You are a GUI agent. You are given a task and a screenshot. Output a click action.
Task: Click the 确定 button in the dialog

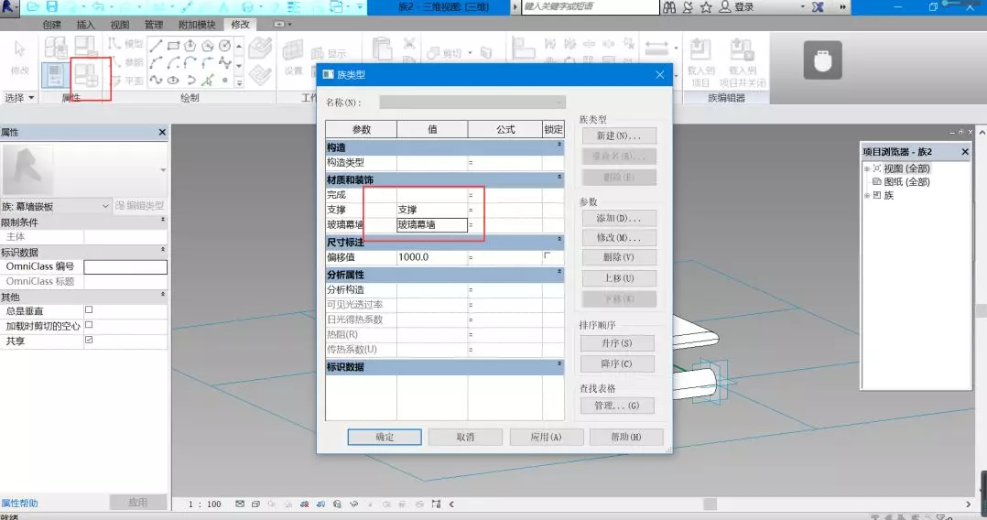pyautogui.click(x=385, y=437)
